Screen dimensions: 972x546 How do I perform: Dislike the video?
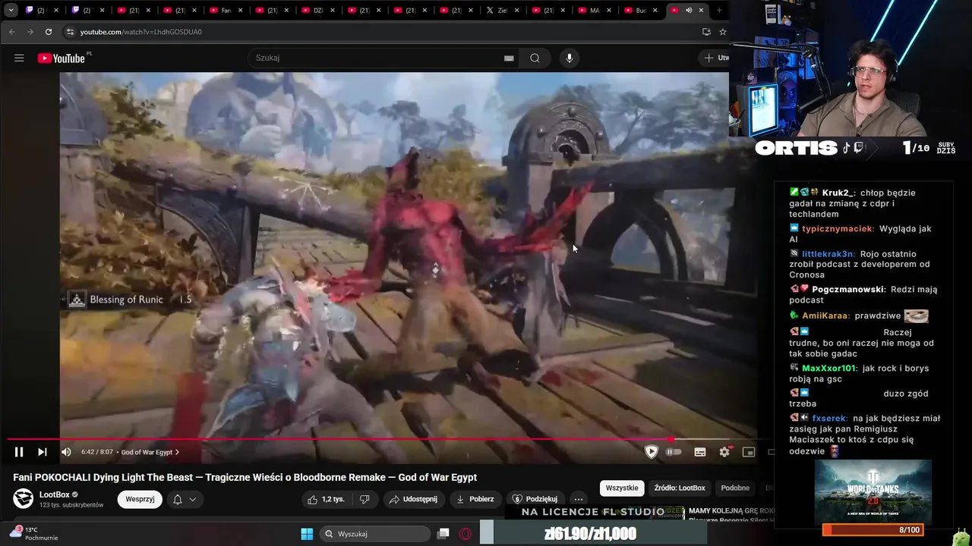click(x=364, y=499)
